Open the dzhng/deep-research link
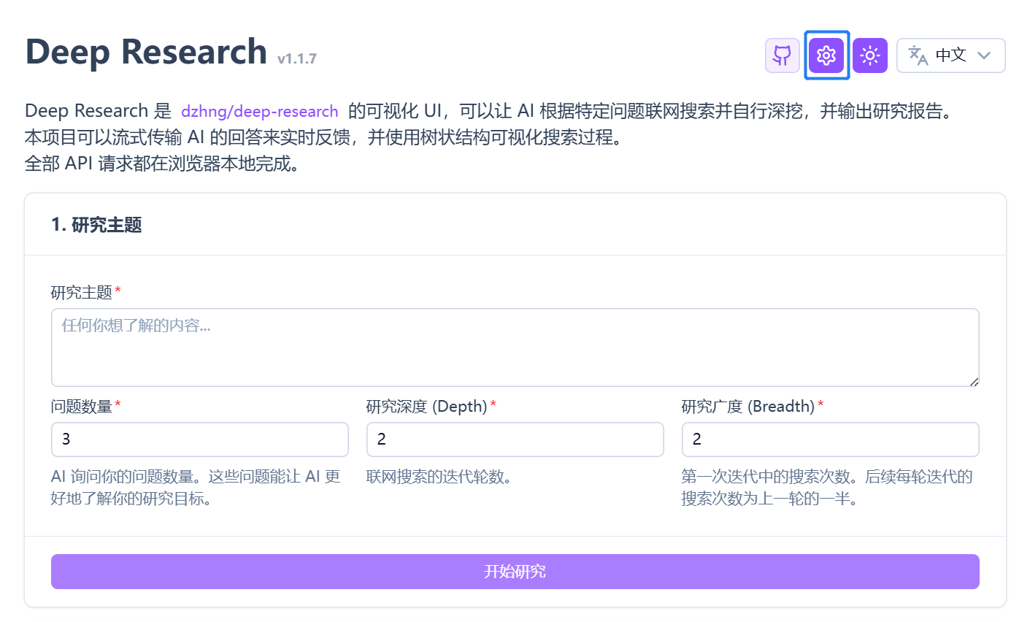1030x622 pixels. click(x=259, y=111)
